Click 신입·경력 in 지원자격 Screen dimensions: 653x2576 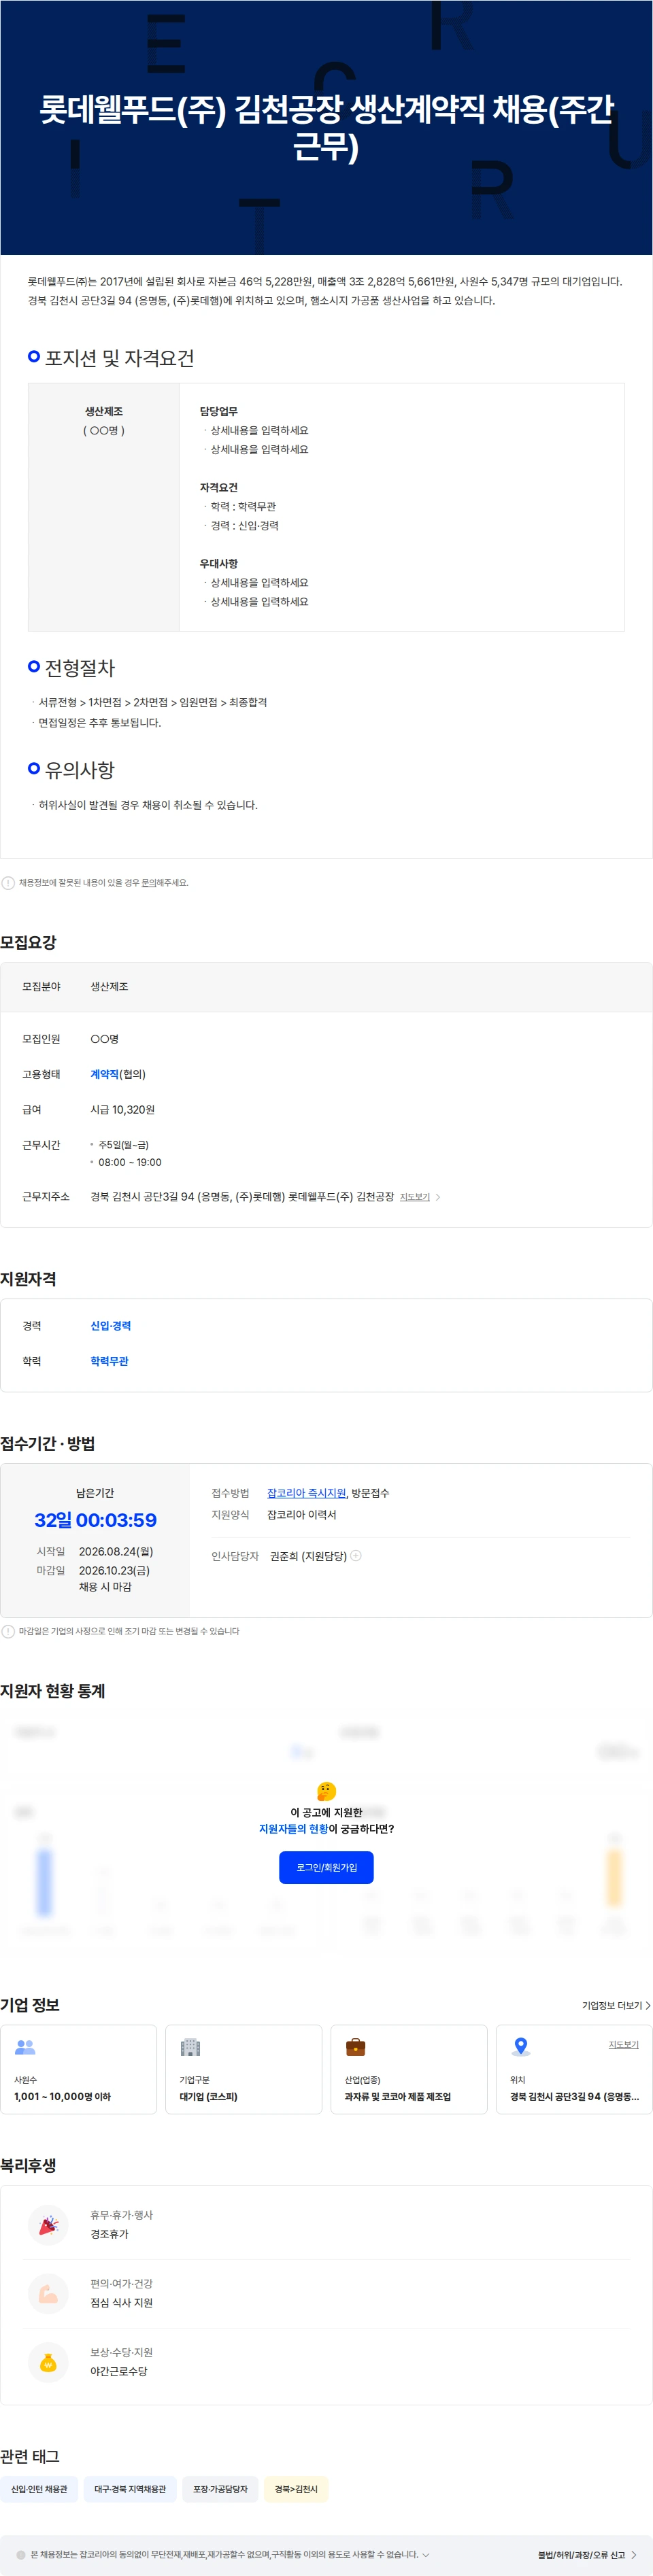click(x=110, y=1326)
